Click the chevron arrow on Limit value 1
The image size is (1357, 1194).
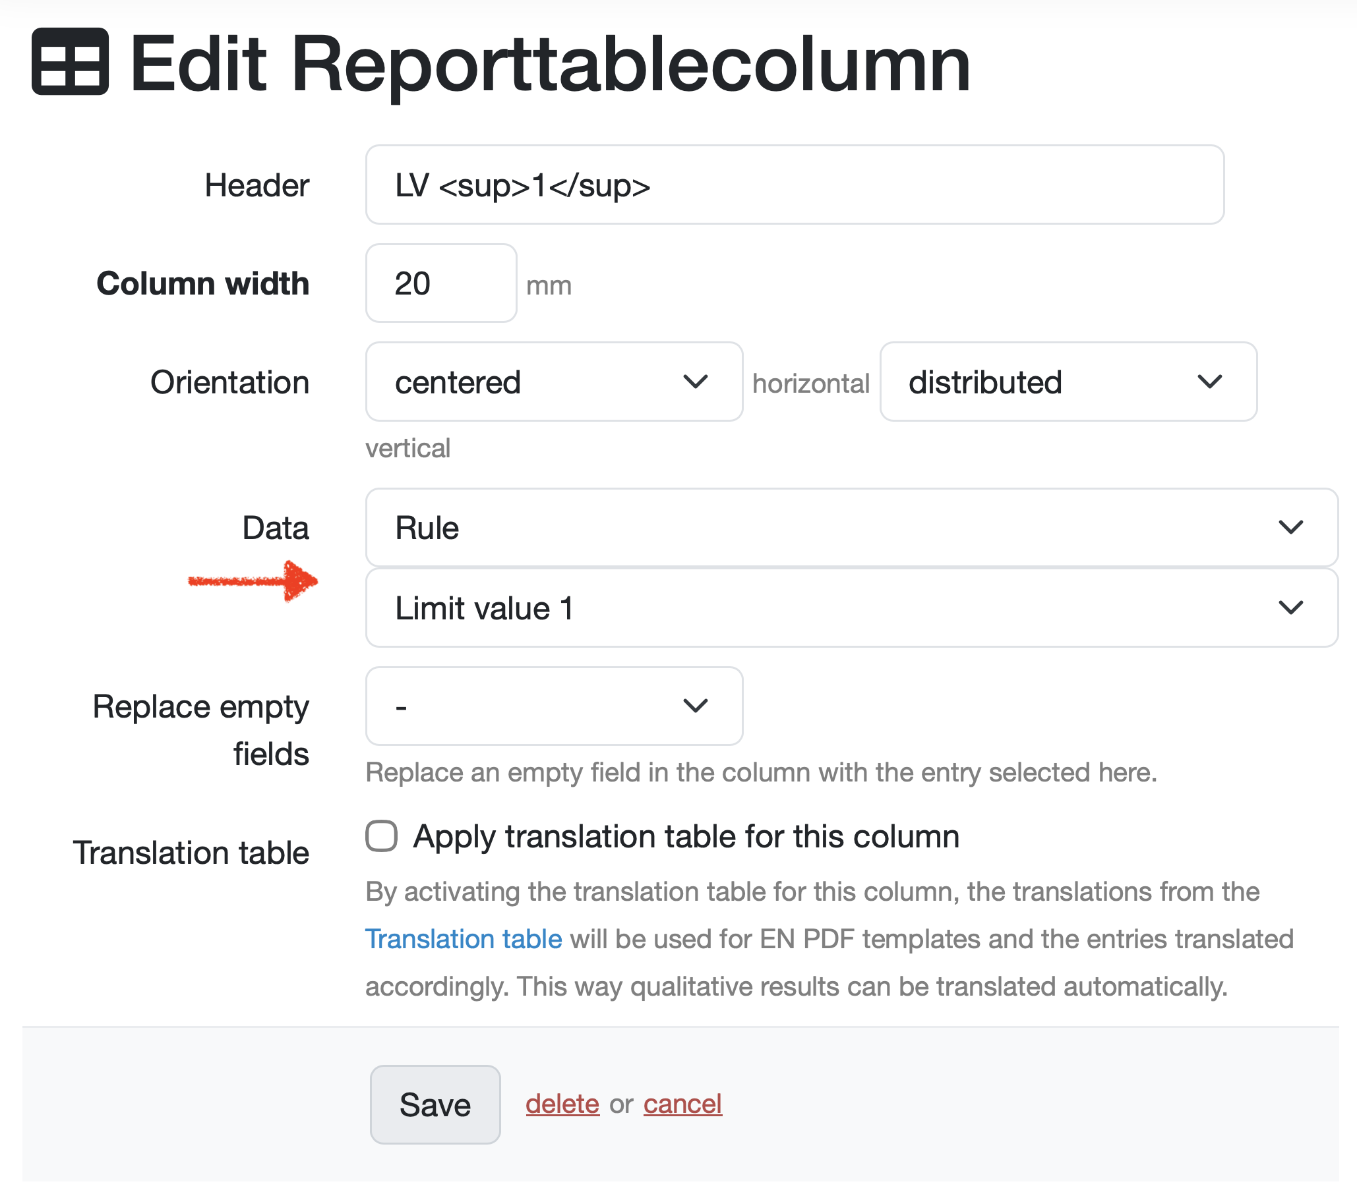coord(1290,608)
